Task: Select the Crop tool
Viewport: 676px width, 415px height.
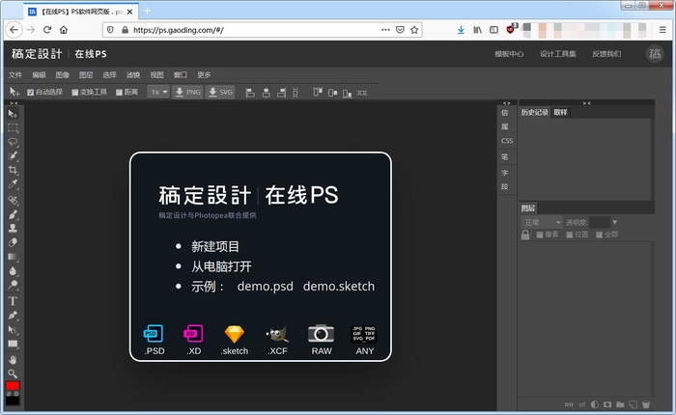Action: tap(13, 170)
